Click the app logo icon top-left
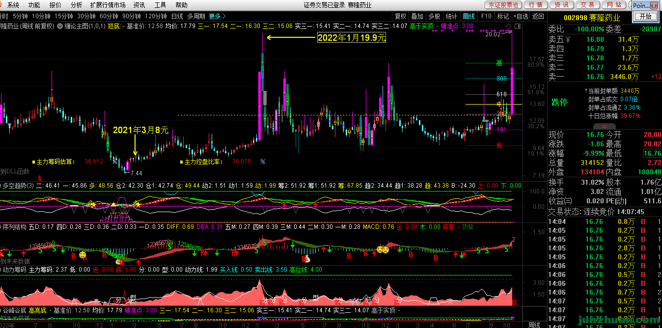The height and width of the screenshot is (328, 662). (2, 5)
